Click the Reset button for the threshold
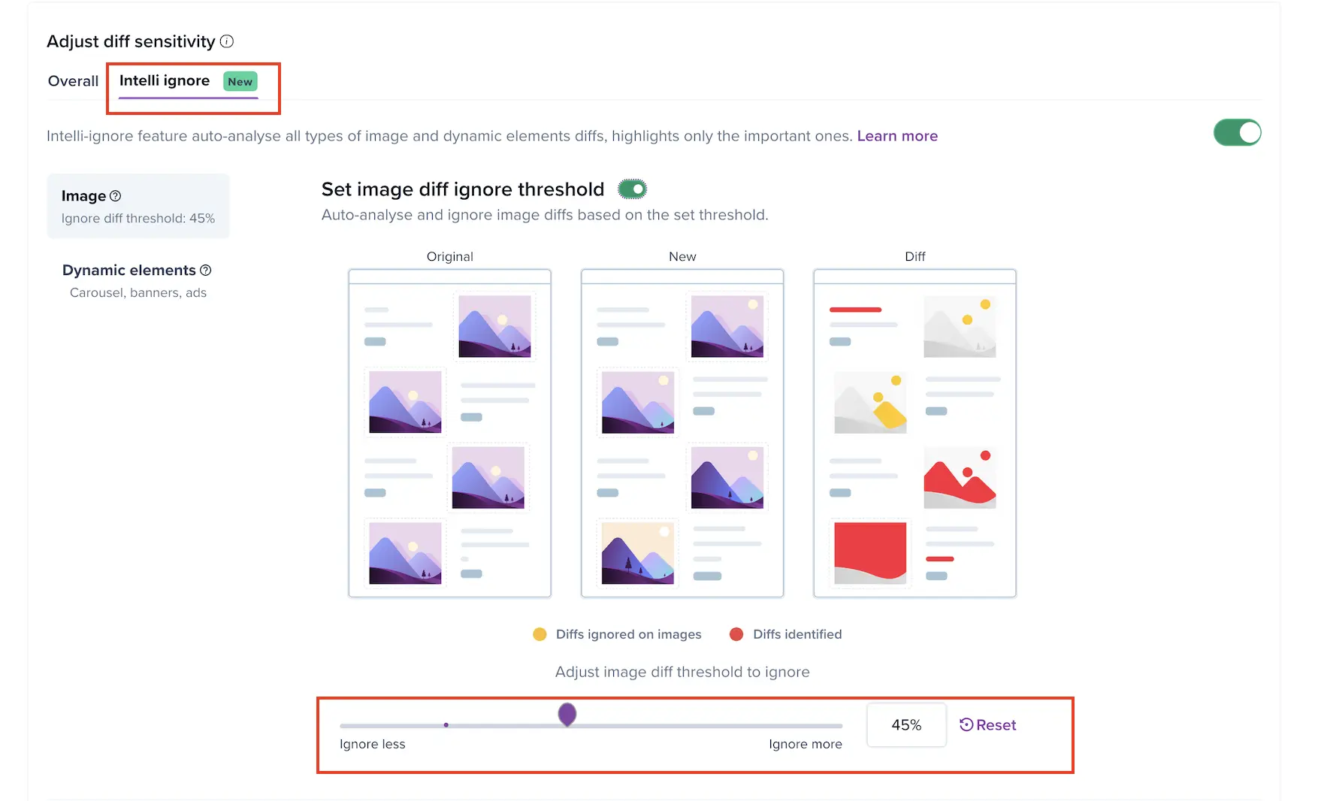This screenshot has height=801, width=1321. coord(988,725)
